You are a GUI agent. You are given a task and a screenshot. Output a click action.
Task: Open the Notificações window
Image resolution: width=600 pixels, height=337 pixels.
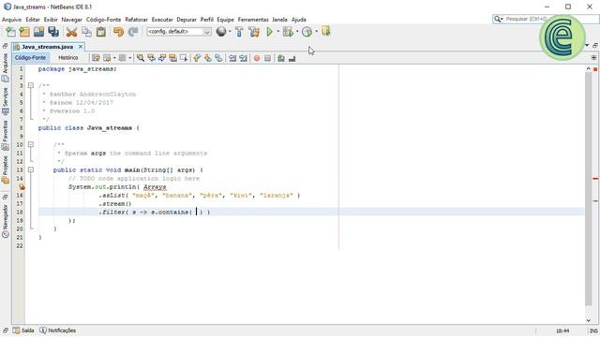[x=58, y=330]
